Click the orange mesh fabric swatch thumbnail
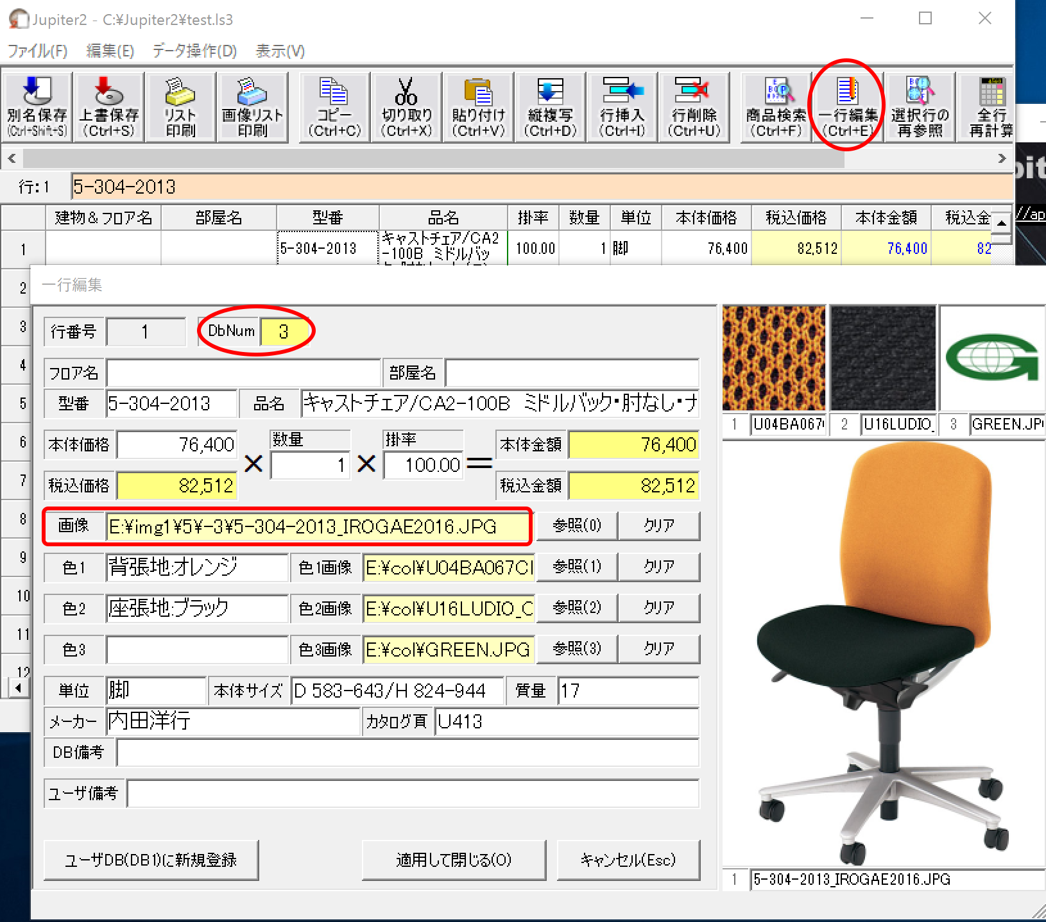 coord(773,358)
